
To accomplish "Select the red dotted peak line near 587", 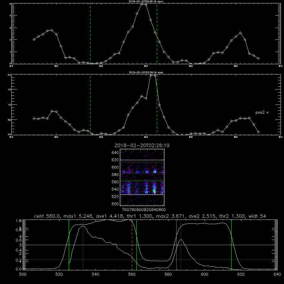I will (181, 245).
